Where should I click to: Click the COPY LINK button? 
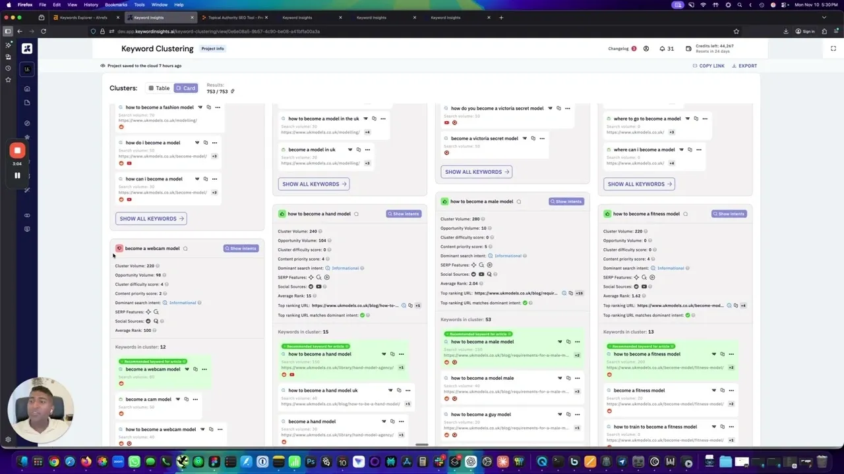pos(709,66)
